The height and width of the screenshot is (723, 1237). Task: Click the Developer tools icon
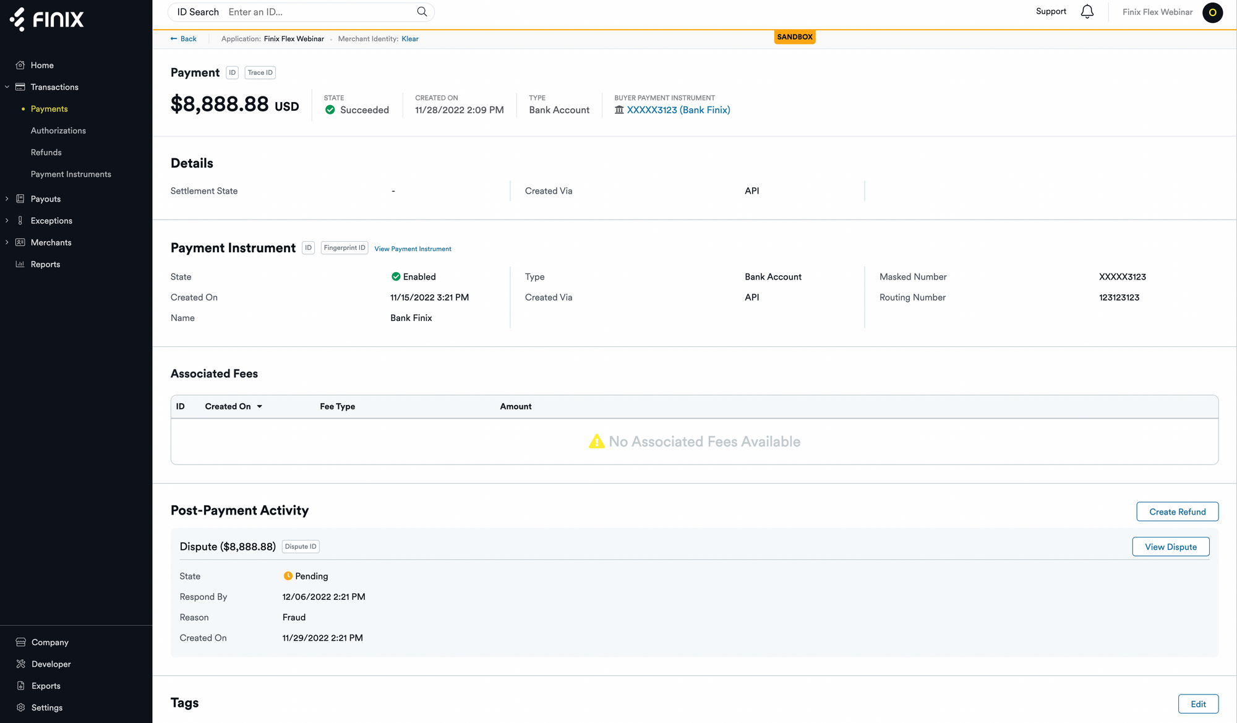(x=20, y=664)
